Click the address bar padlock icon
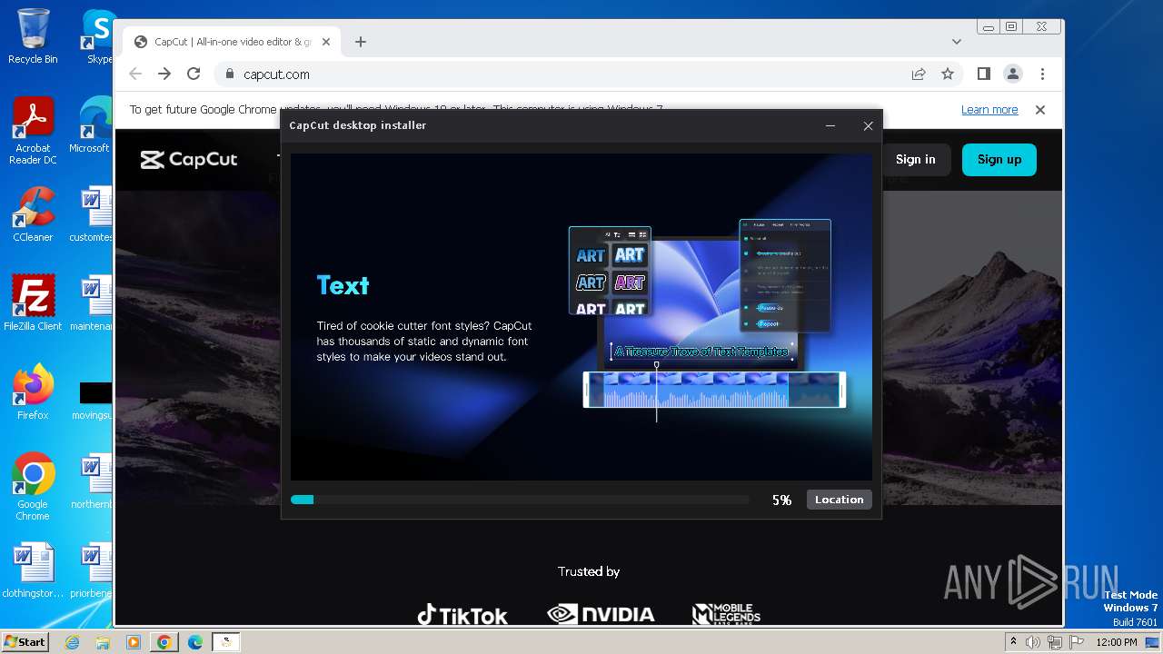The width and height of the screenshot is (1163, 654). click(230, 74)
